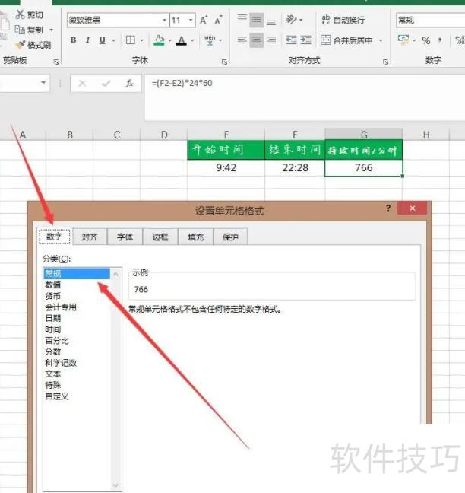This screenshot has width=465, height=493.
Task: Toggle Wrap Text (自动换行)
Action: [x=343, y=20]
